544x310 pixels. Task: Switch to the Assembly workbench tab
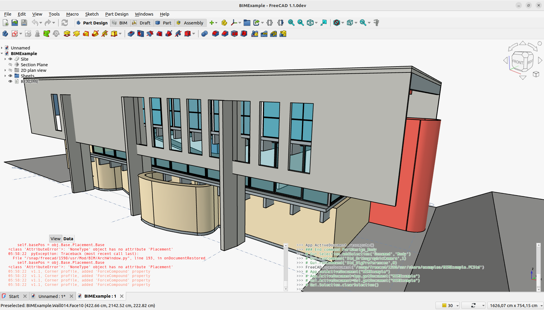point(190,23)
